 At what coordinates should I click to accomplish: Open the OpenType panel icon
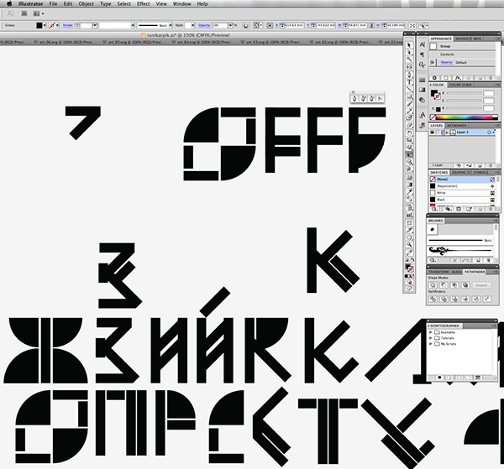pyautogui.click(x=422, y=65)
